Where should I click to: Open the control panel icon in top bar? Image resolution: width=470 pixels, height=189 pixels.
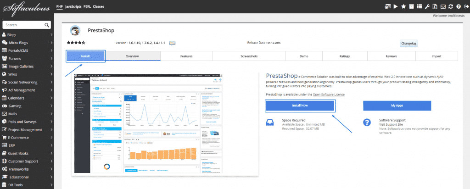tap(388, 6)
